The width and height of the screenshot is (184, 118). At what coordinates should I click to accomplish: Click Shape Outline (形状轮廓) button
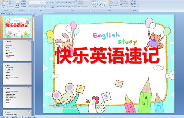124,4
